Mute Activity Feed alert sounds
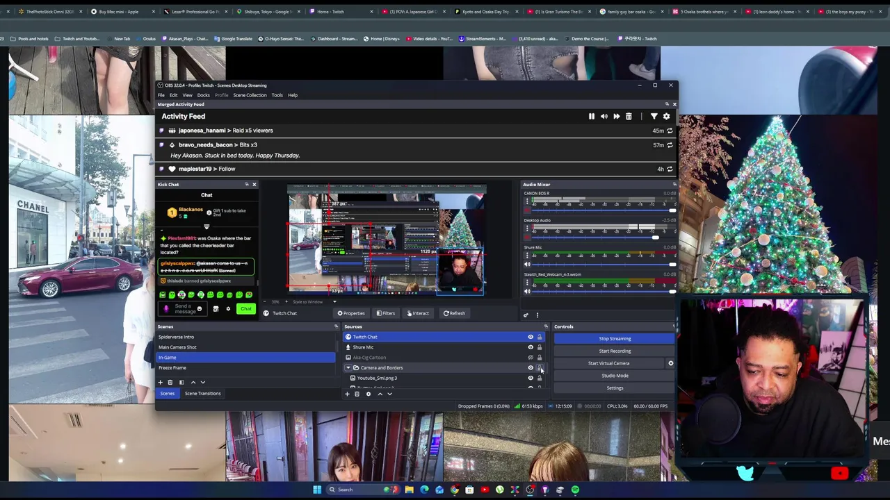The image size is (890, 500). (x=604, y=117)
